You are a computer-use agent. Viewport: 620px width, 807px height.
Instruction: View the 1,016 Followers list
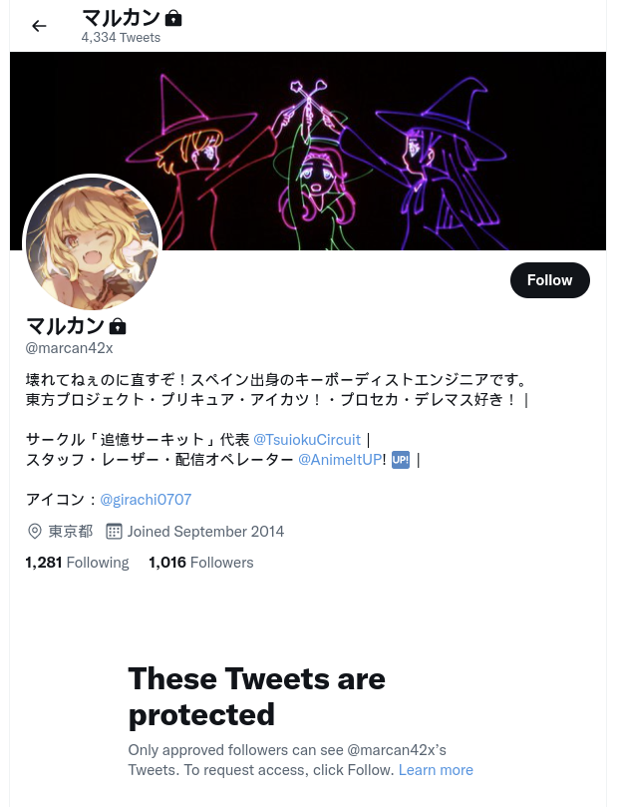click(x=201, y=562)
